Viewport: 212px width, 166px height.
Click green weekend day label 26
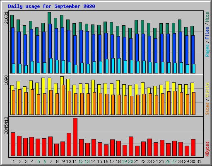(168, 161)
